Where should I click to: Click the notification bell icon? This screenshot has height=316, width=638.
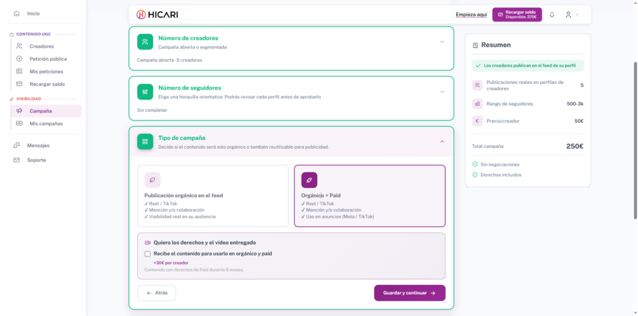[x=551, y=14]
